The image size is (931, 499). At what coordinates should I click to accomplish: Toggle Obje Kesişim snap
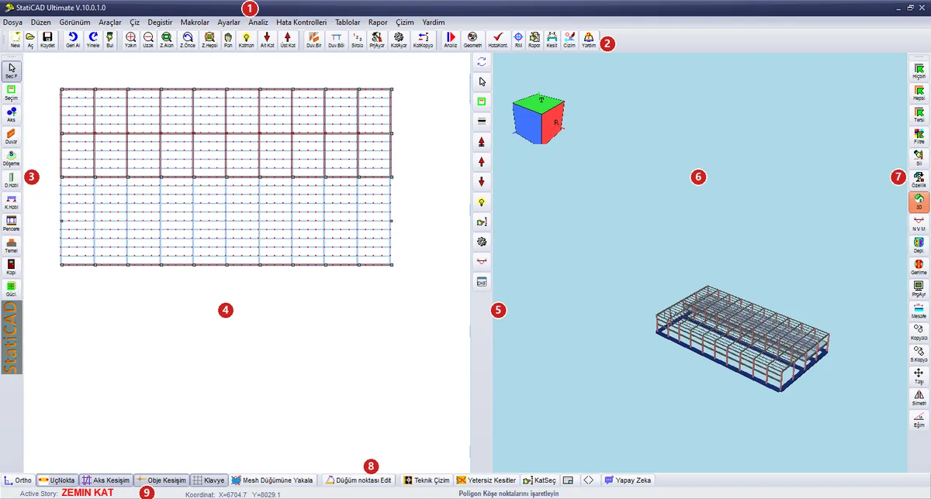(161, 480)
